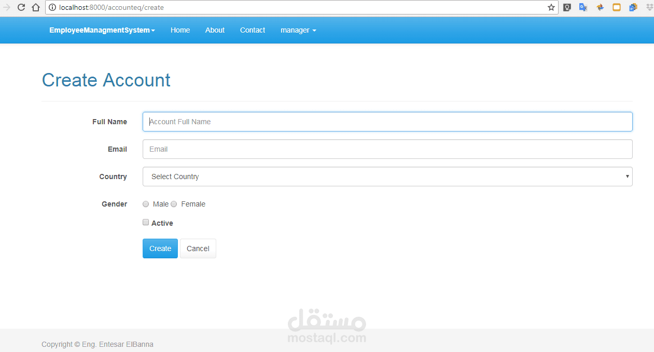Screen dimensions: 654x352
Task: Click the Copyright Eng. Entesar ElBanna text
Action: pos(98,344)
